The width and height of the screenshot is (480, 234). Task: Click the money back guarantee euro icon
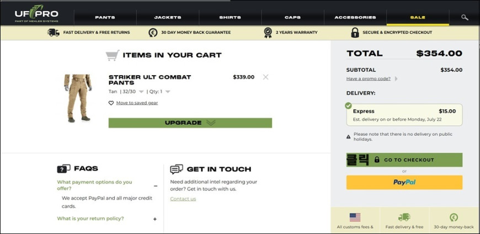click(x=153, y=33)
